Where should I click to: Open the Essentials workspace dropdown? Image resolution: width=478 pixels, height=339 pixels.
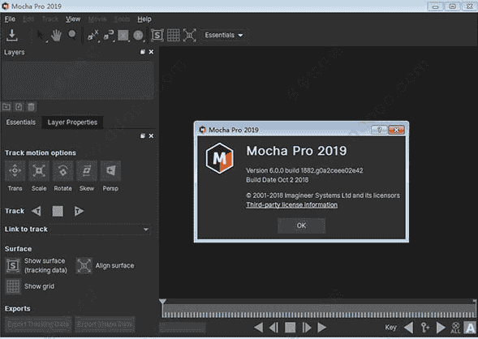(224, 35)
